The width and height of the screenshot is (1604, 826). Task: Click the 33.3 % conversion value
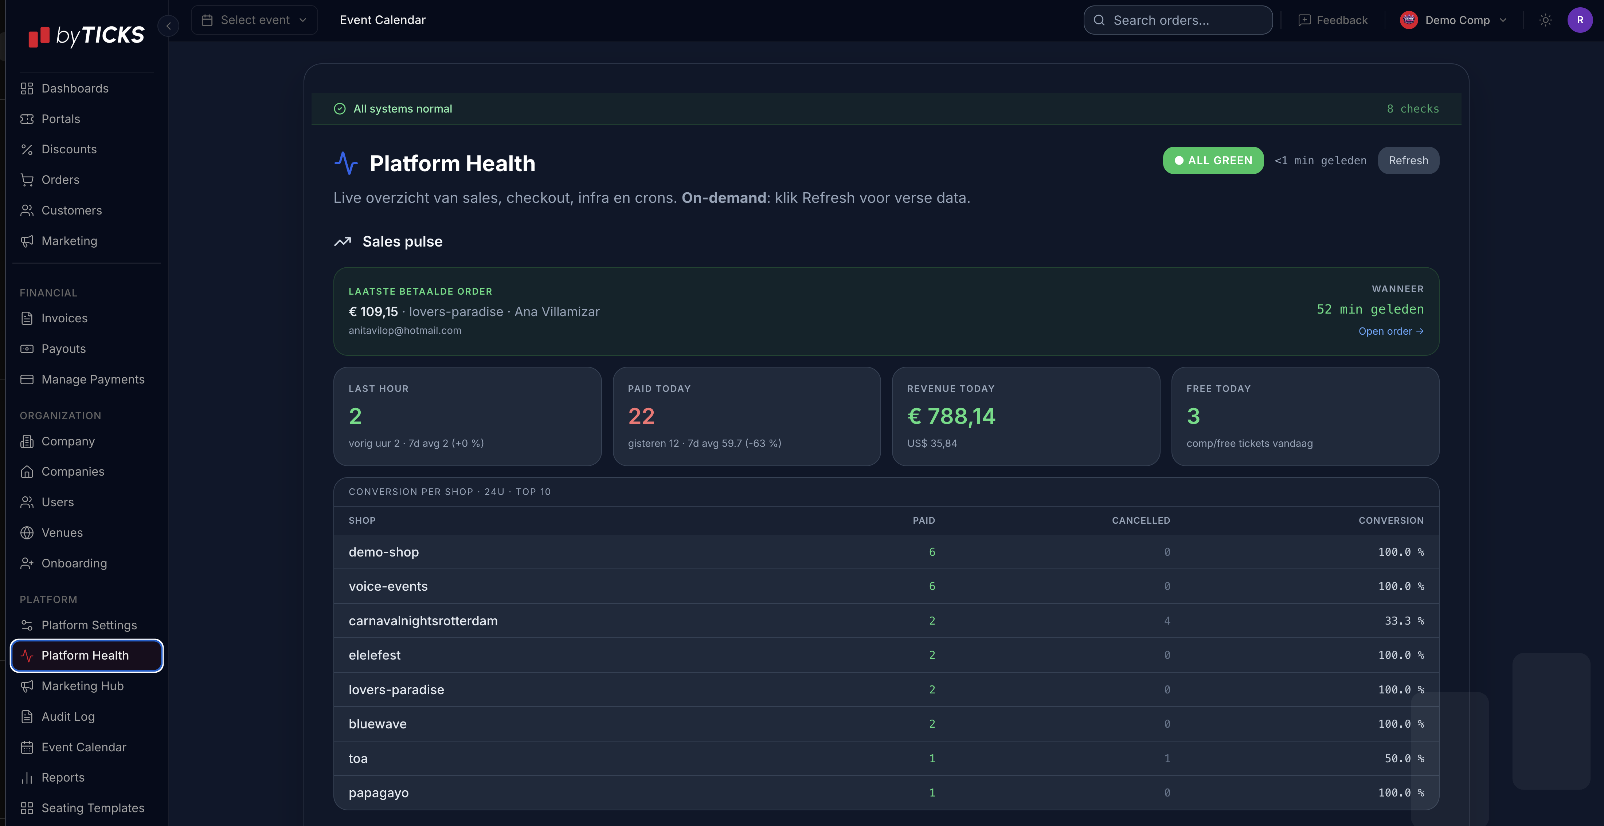[x=1404, y=621]
